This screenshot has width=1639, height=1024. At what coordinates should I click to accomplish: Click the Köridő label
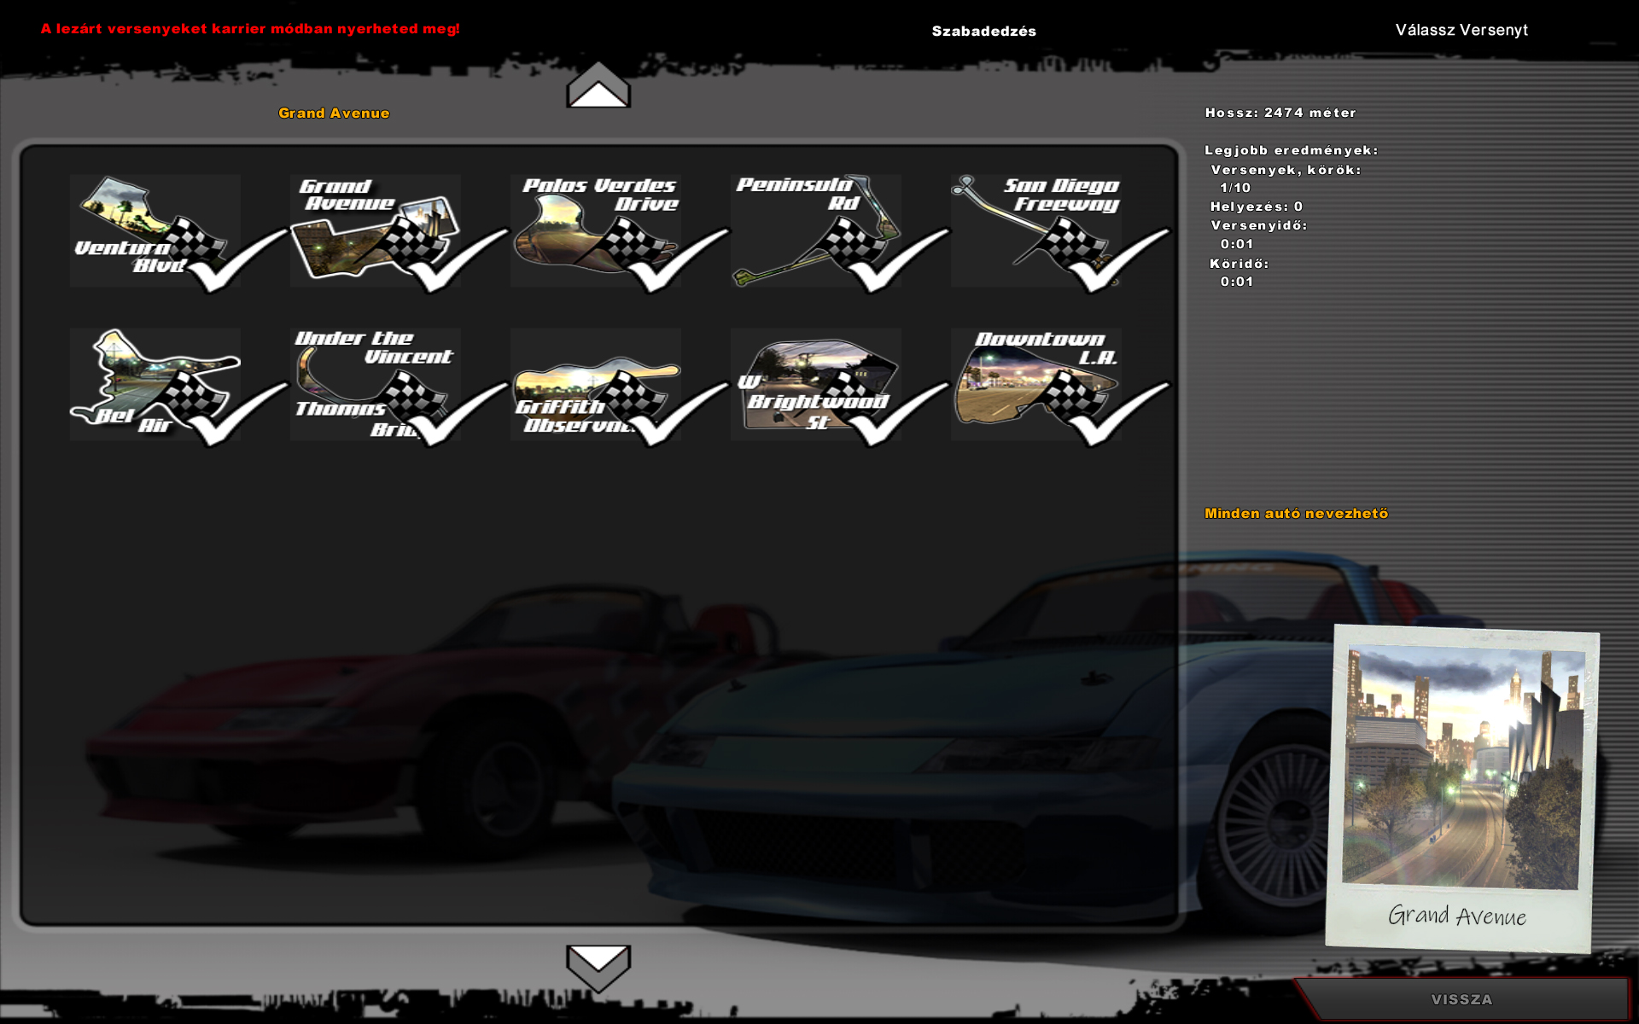1239,264
